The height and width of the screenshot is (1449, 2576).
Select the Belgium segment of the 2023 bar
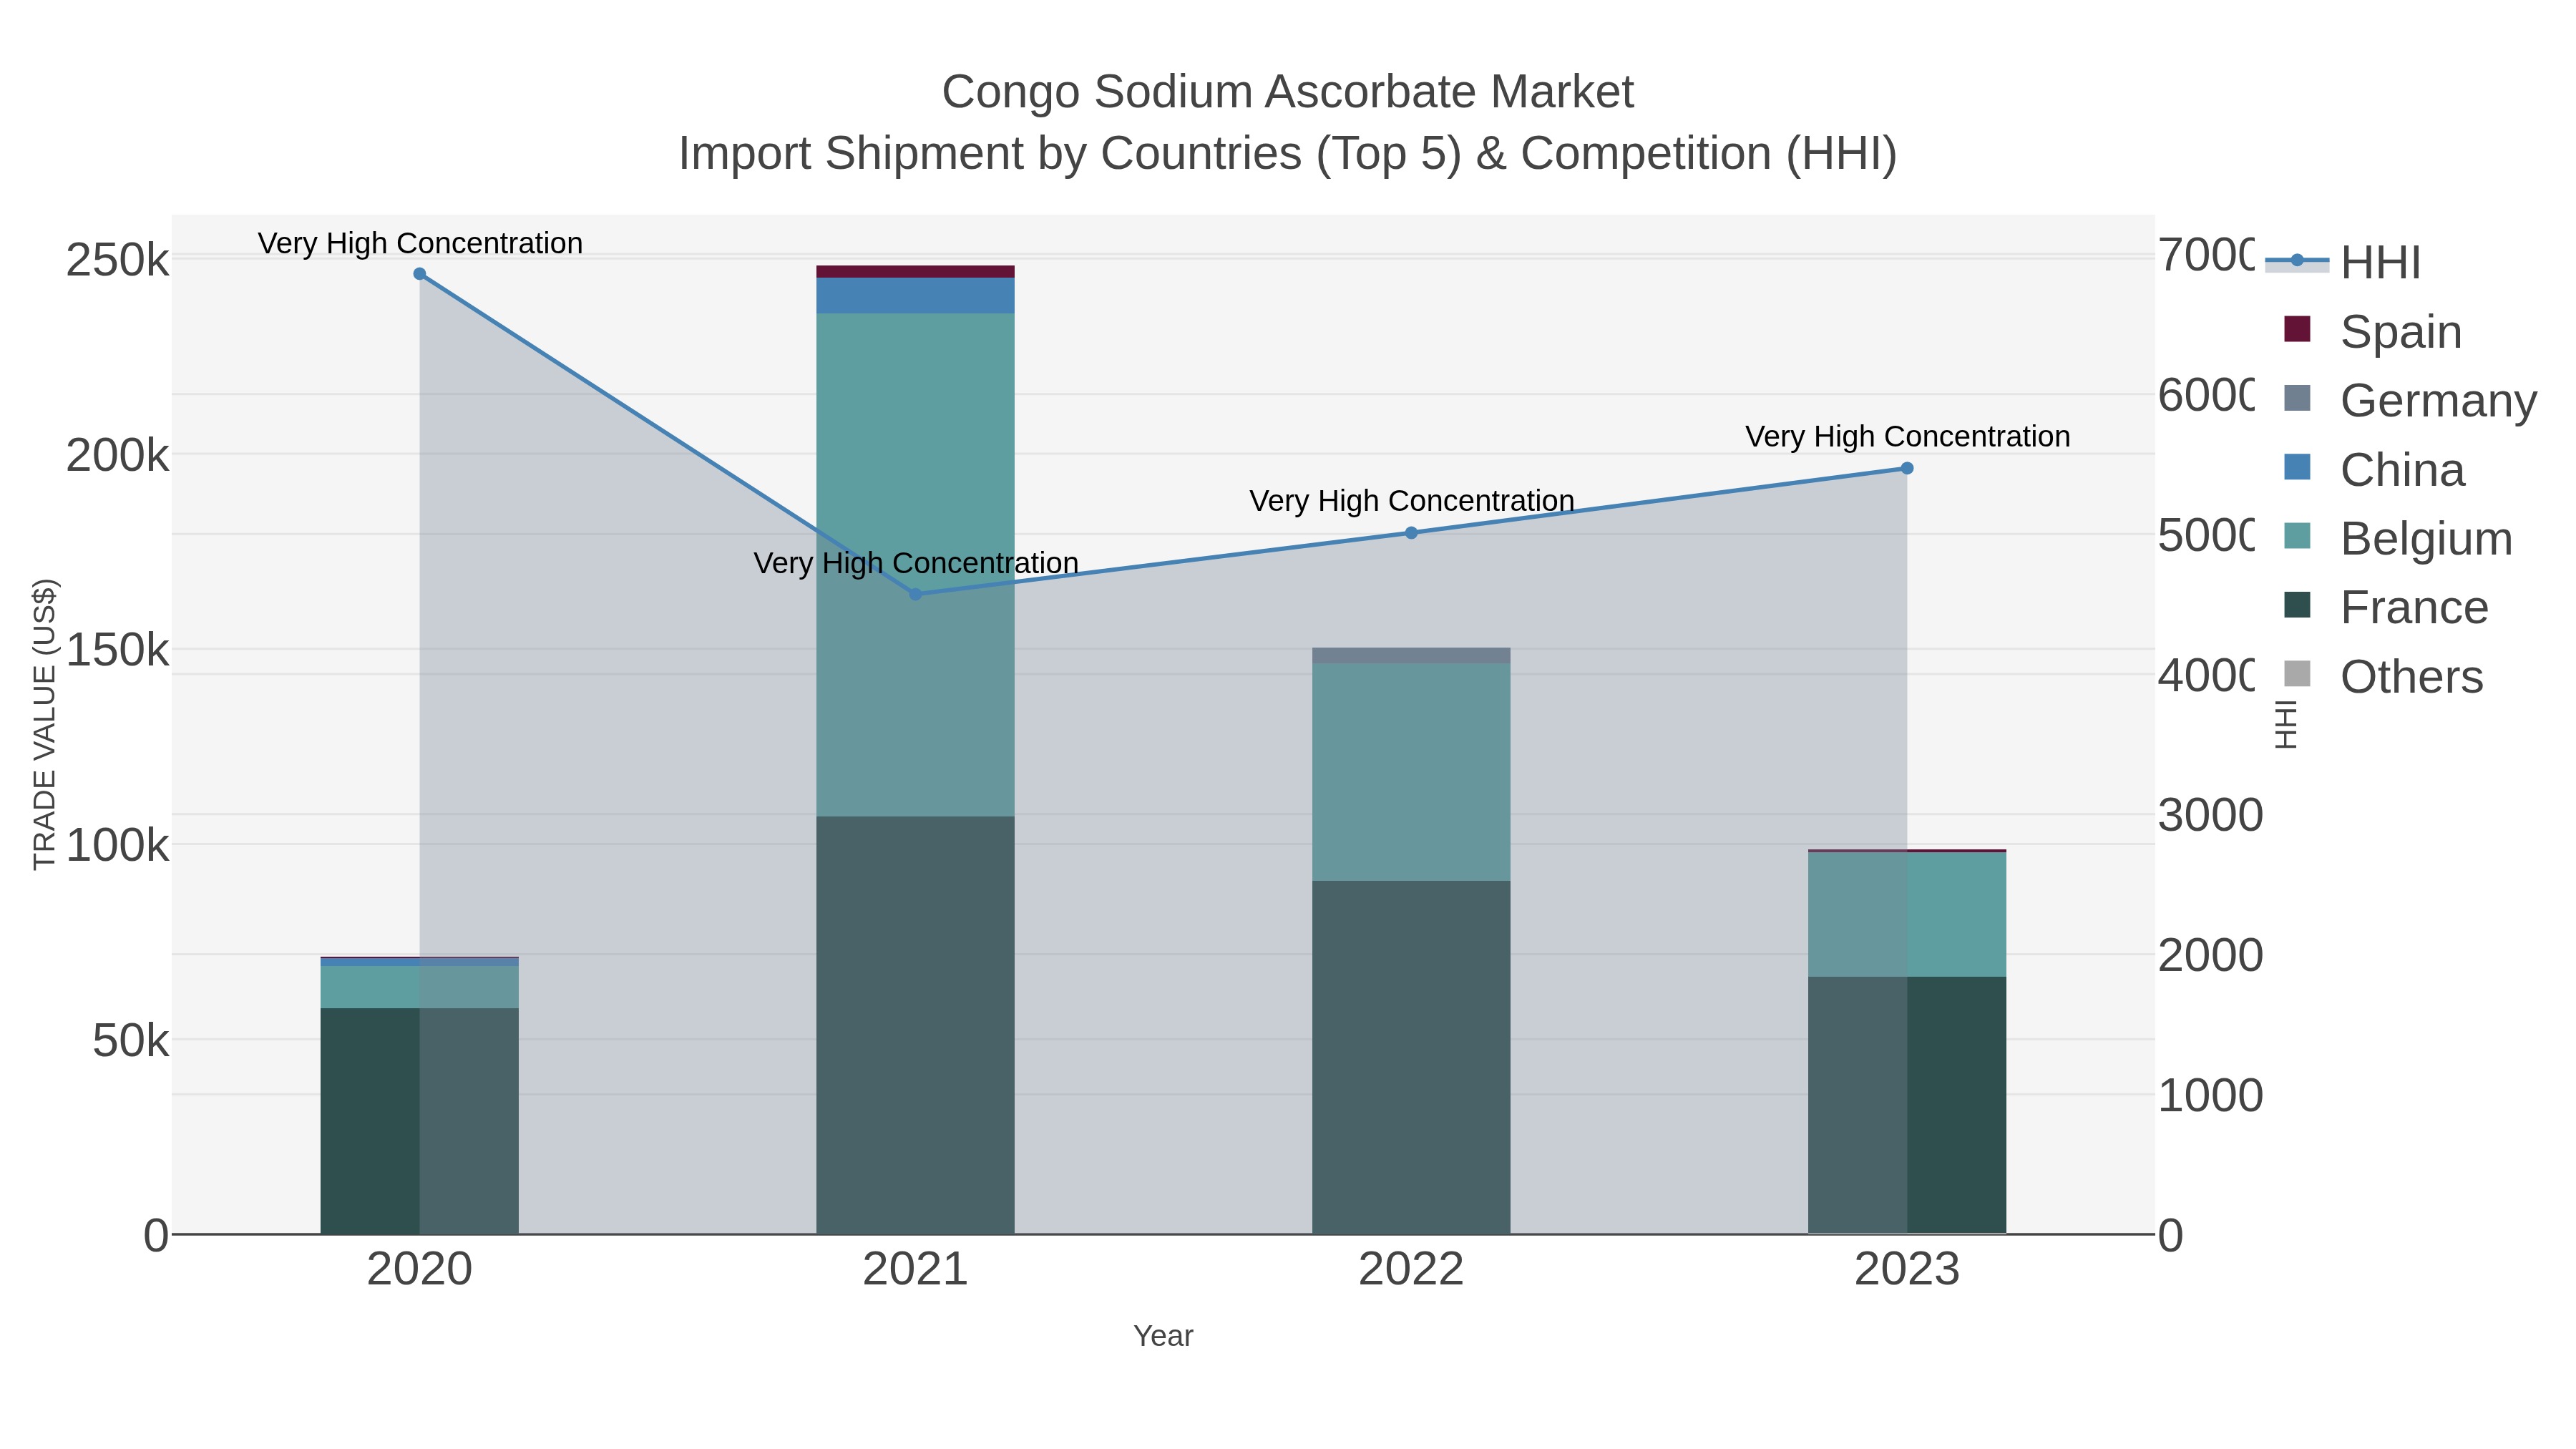tap(1907, 915)
